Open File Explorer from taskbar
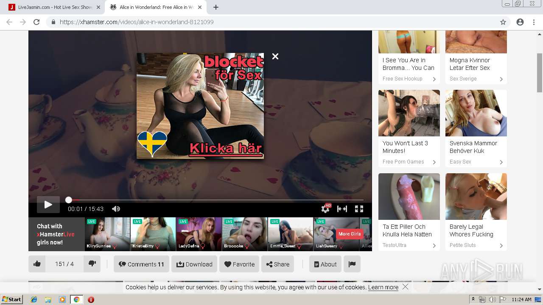543x305 pixels. [x=48, y=299]
